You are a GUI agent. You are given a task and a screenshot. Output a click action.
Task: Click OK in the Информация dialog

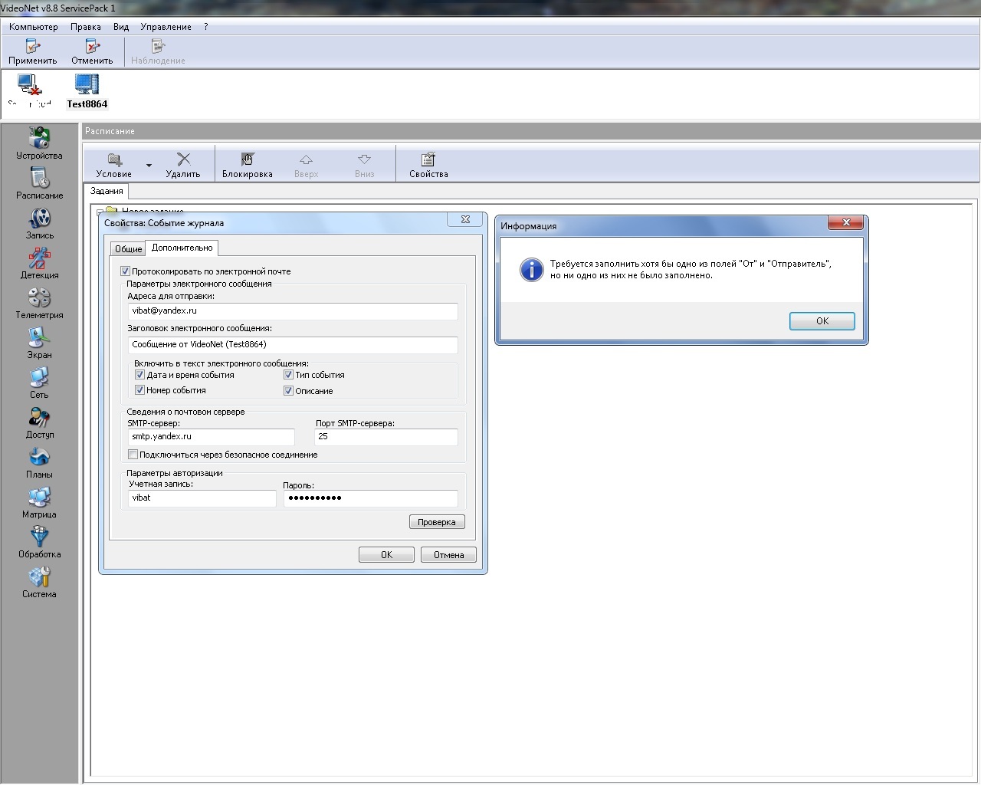click(x=822, y=321)
